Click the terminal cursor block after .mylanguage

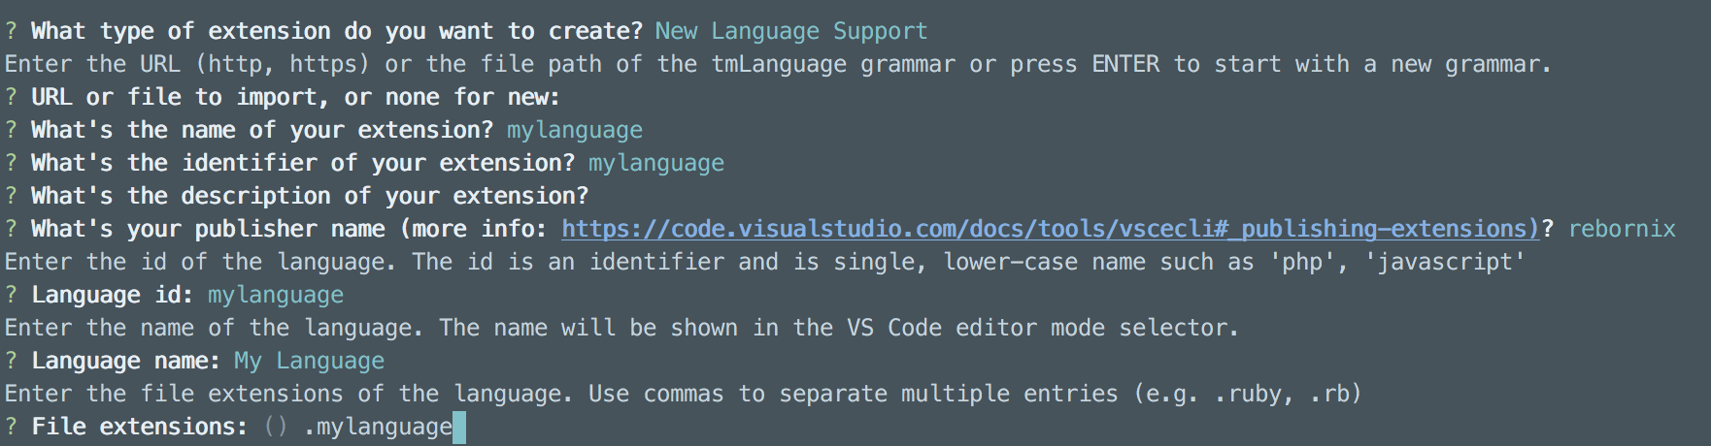[459, 427]
